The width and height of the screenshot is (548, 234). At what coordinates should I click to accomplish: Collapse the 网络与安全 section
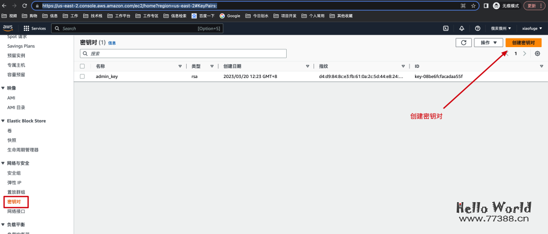pos(3,163)
